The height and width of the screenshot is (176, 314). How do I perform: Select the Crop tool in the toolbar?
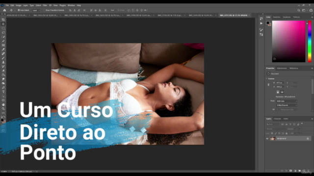pos(3,20)
